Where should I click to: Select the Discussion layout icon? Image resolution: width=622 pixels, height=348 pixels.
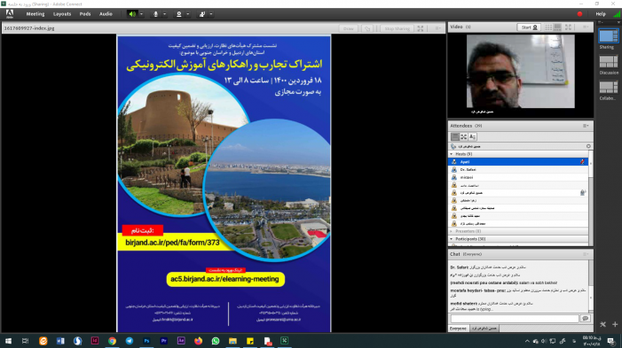(x=608, y=62)
